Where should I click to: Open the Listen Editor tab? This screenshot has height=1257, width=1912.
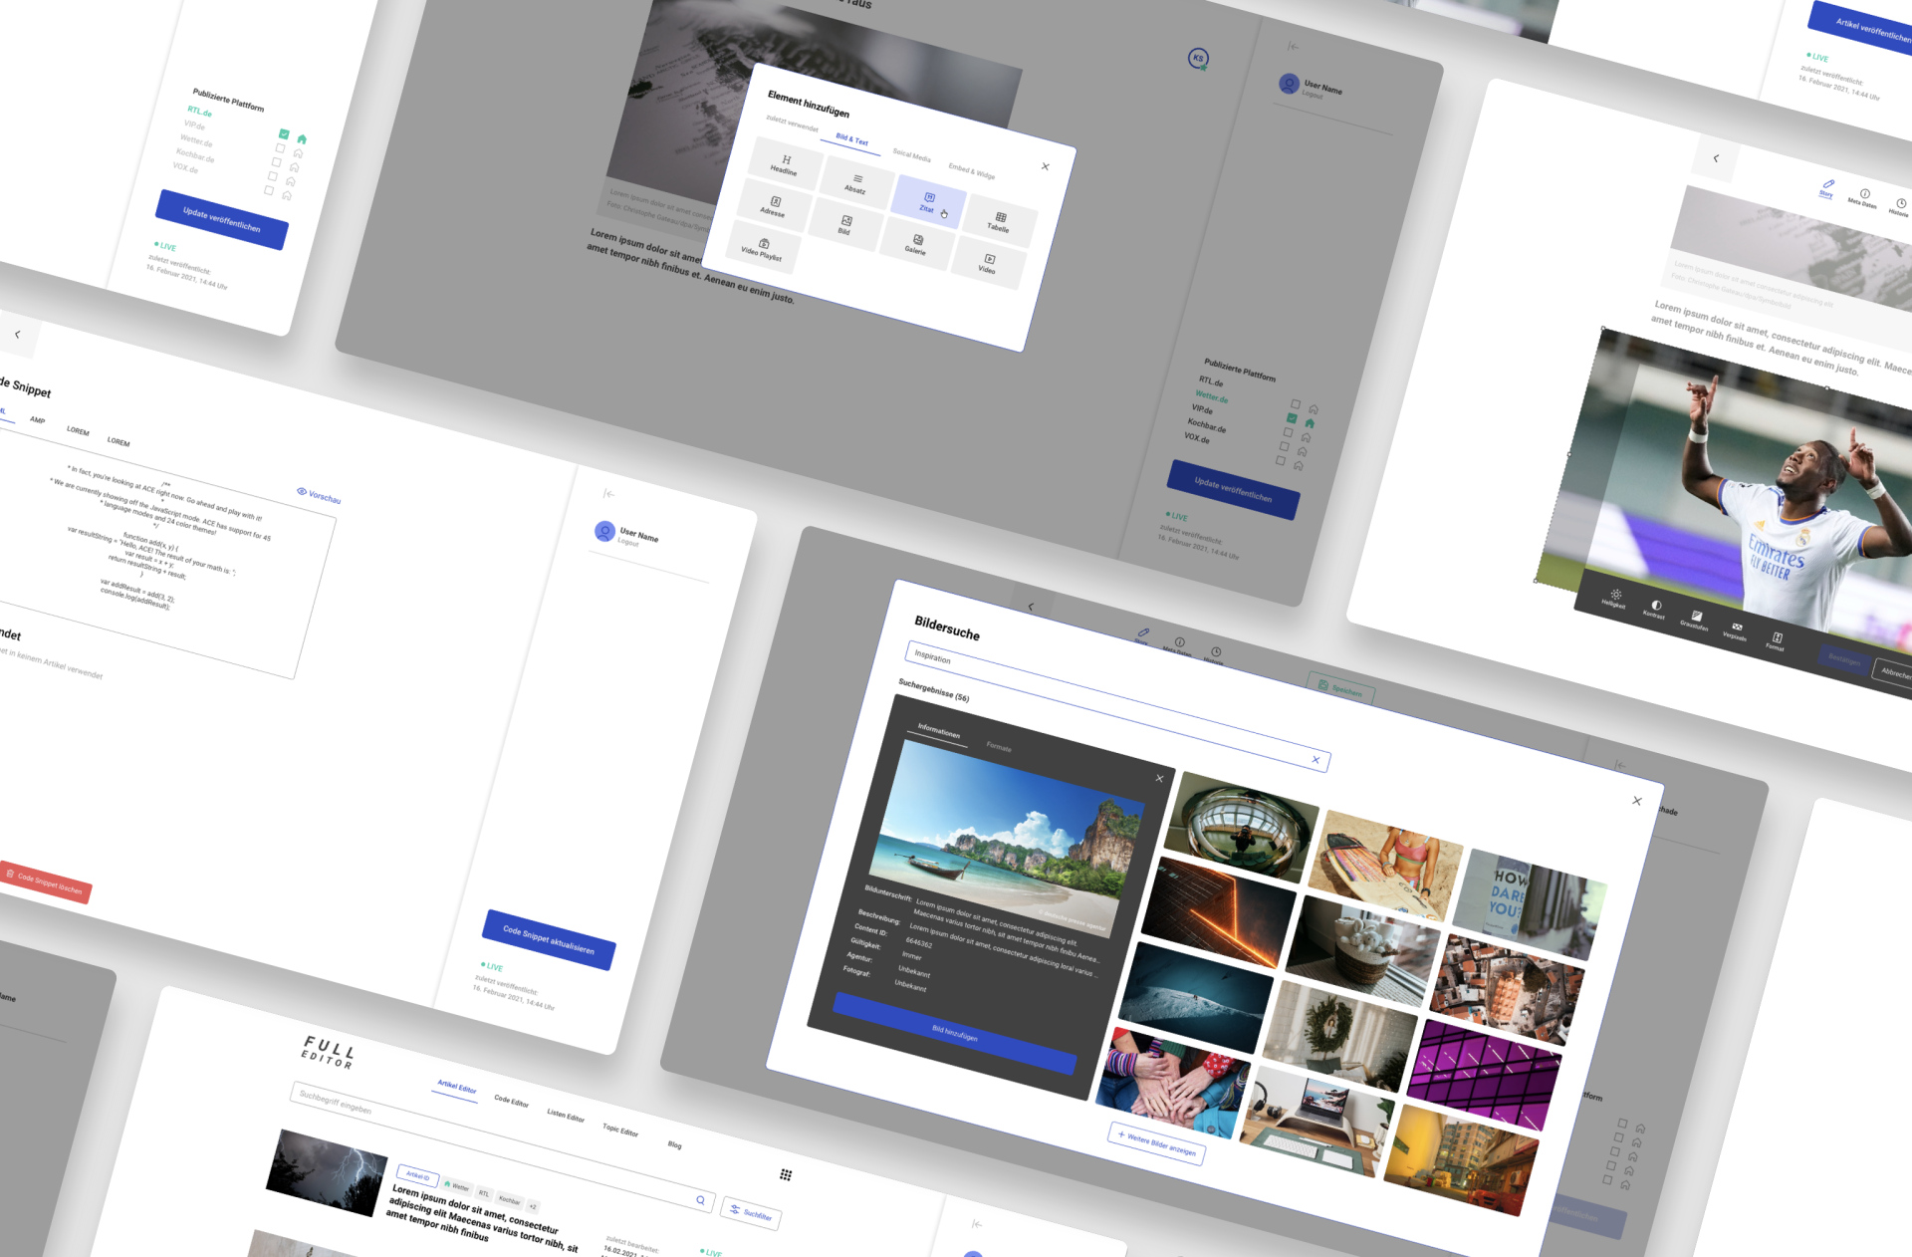tap(566, 1116)
